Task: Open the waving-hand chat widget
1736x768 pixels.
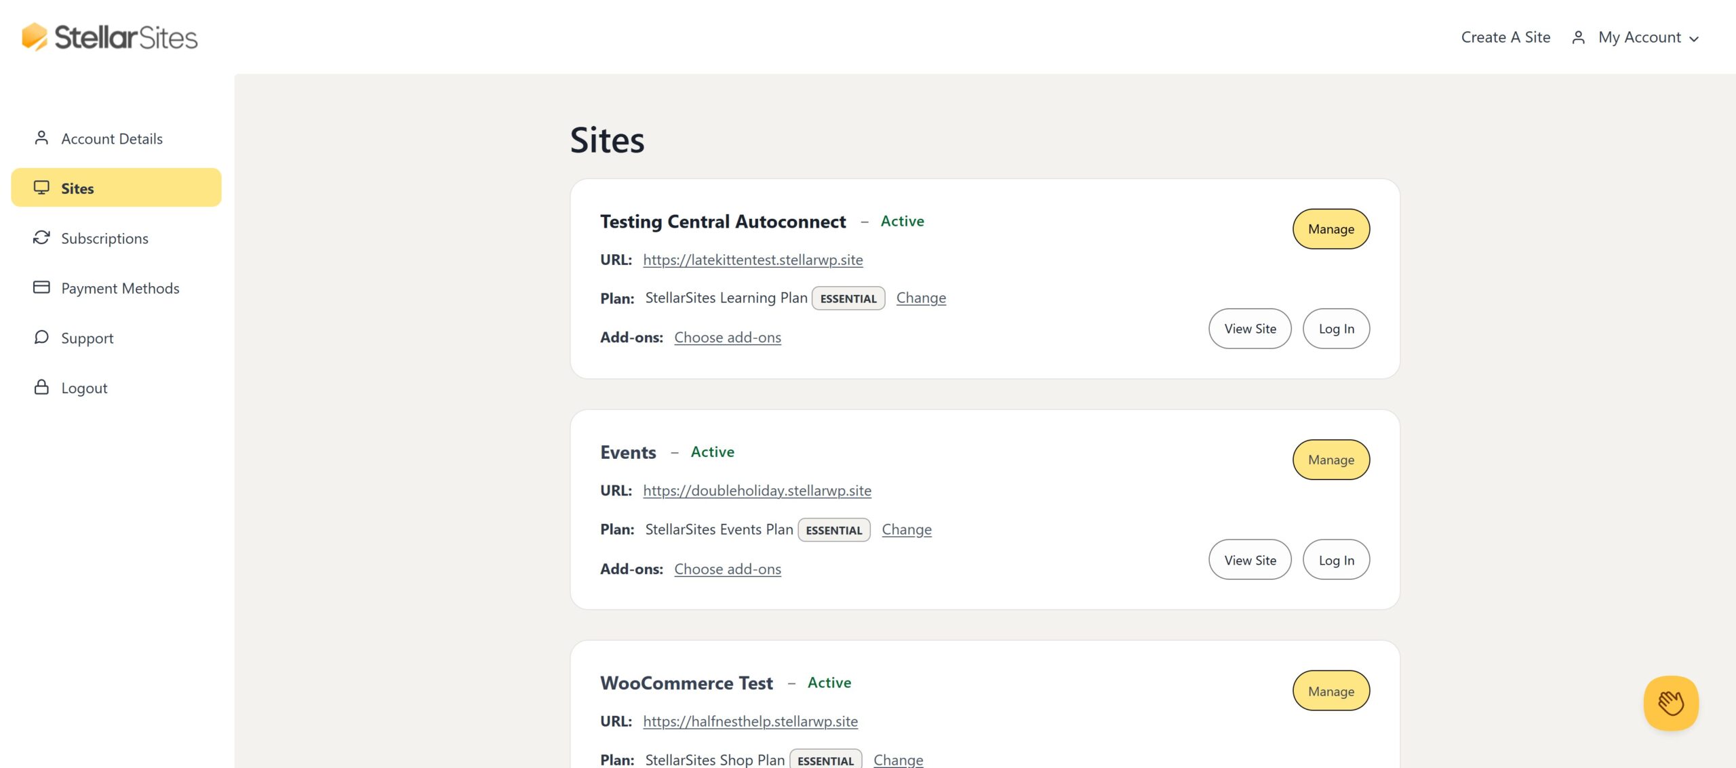Action: [1671, 703]
